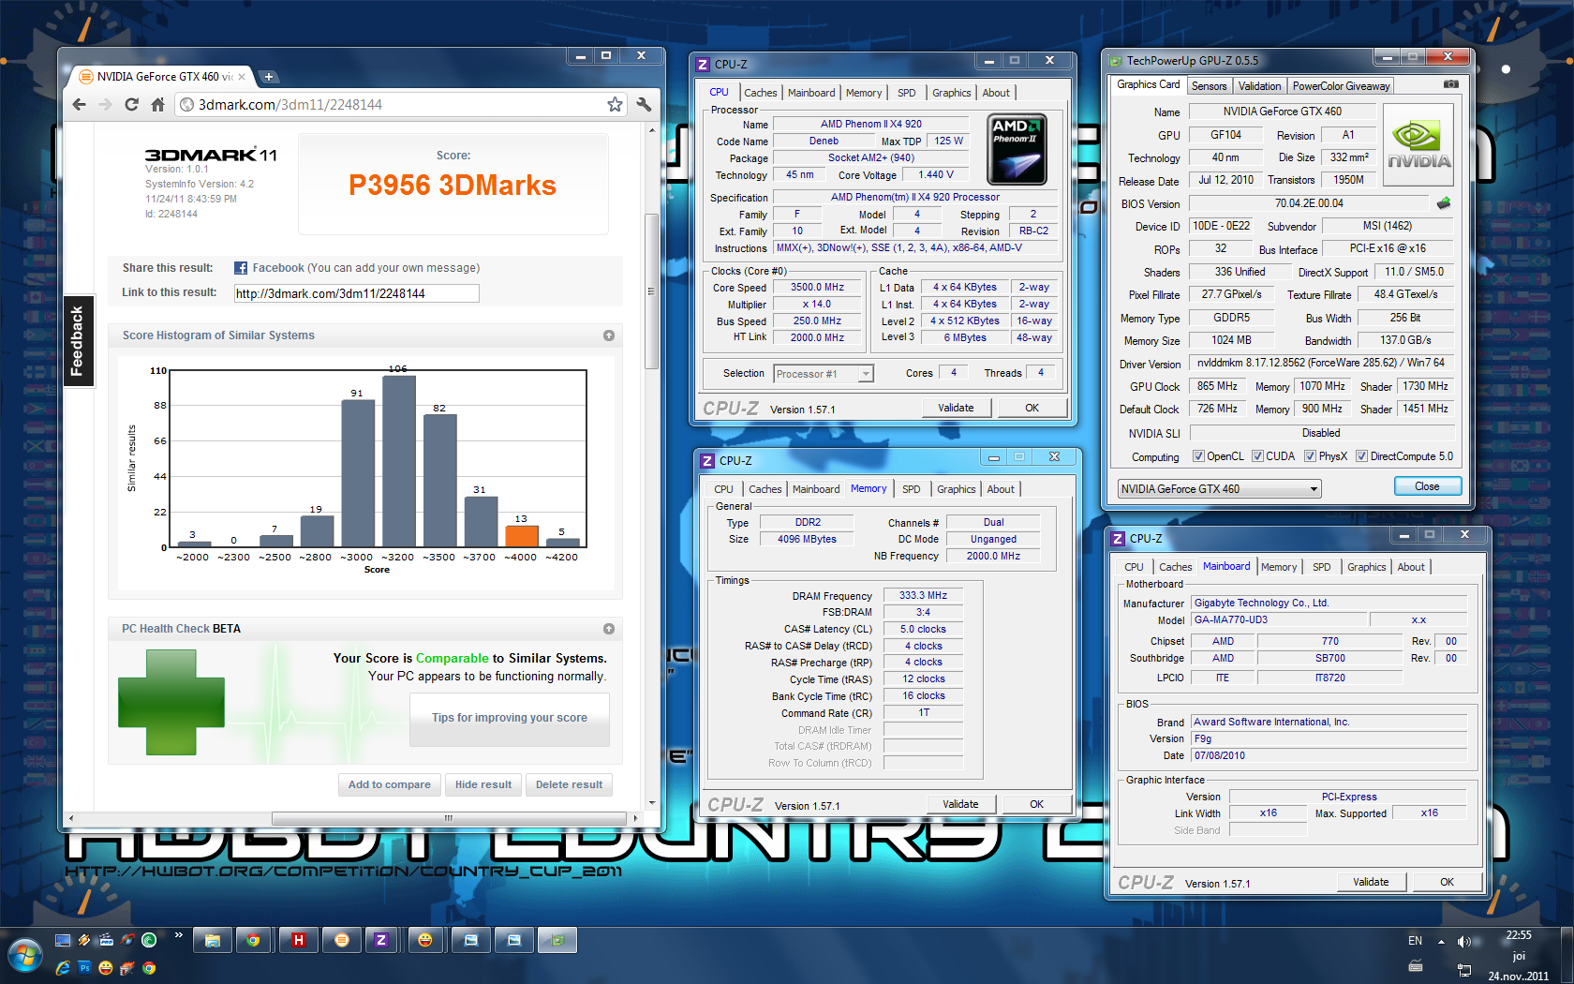Toggle the PhysX checkbox in GPU-Z
The image size is (1574, 984).
1310,456
